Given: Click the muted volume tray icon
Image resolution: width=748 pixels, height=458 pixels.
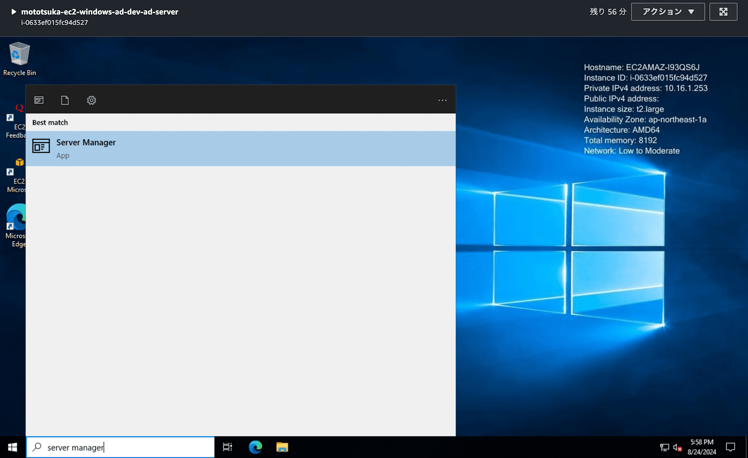Looking at the screenshot, I should (x=678, y=447).
